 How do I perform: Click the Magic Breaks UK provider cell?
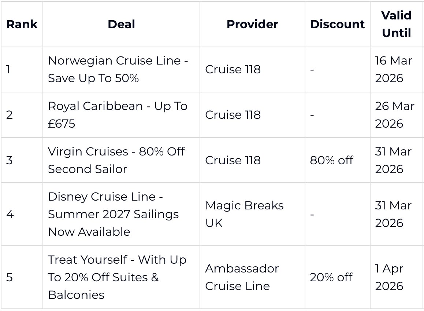[244, 214]
